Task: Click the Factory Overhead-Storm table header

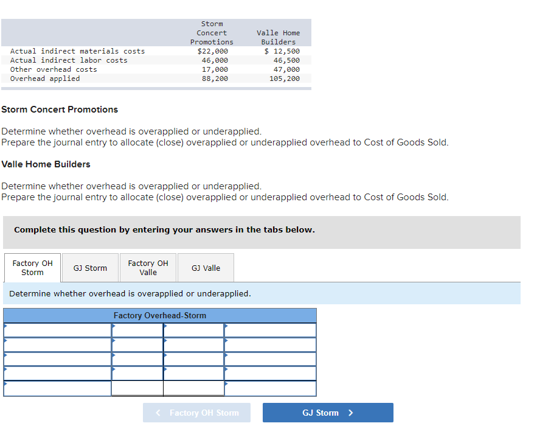Action: tap(160, 315)
